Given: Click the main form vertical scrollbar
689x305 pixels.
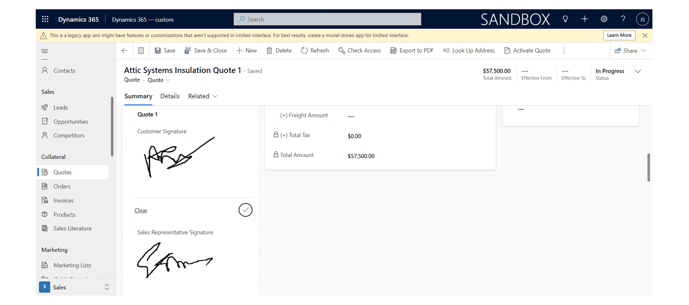Looking at the screenshot, I should (649, 167).
